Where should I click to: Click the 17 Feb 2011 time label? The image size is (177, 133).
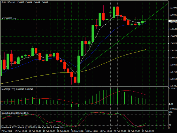click(6, 131)
